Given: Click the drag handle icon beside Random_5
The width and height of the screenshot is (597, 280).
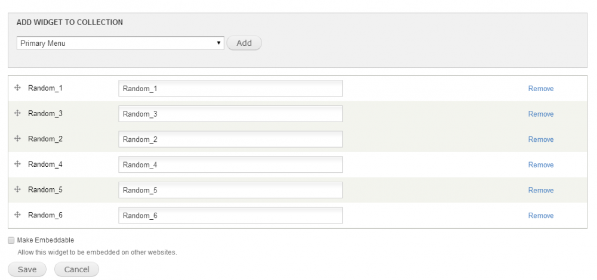Looking at the screenshot, I should pyautogui.click(x=17, y=189).
